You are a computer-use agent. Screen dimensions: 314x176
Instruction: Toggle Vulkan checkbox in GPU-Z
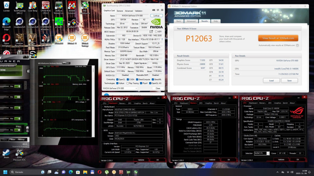click(x=117, y=83)
